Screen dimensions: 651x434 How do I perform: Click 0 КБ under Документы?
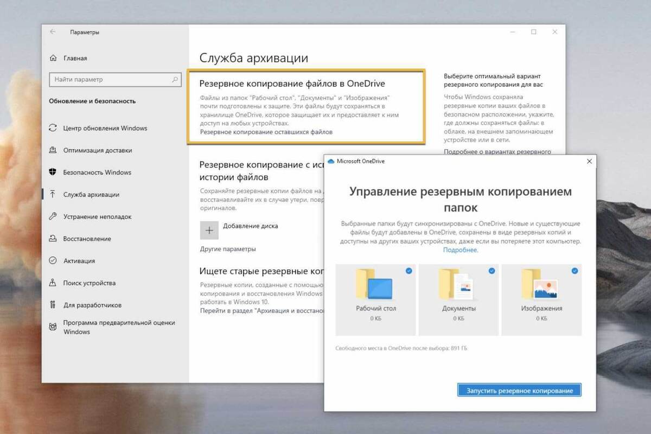point(458,318)
